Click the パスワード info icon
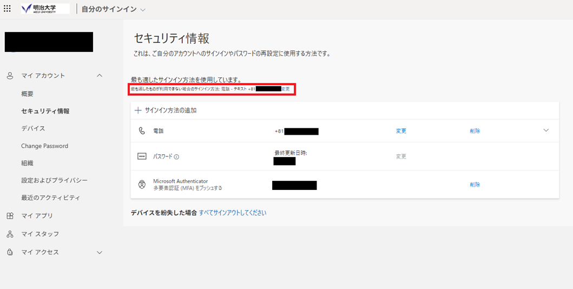 click(x=176, y=157)
